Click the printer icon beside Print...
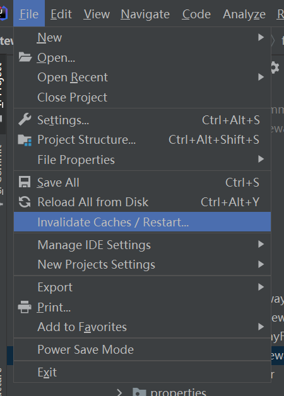This screenshot has width=284, height=396. tap(25, 307)
